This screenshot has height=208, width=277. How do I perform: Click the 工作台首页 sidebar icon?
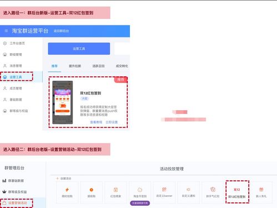pos(5,43)
